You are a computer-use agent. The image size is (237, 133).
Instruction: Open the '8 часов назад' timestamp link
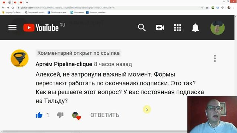[x=113, y=64]
